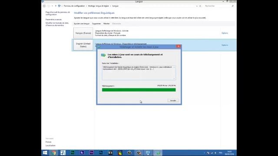278x156 pixels.
Task: Open Adobe After Effects in the taskbar
Action: point(91,153)
